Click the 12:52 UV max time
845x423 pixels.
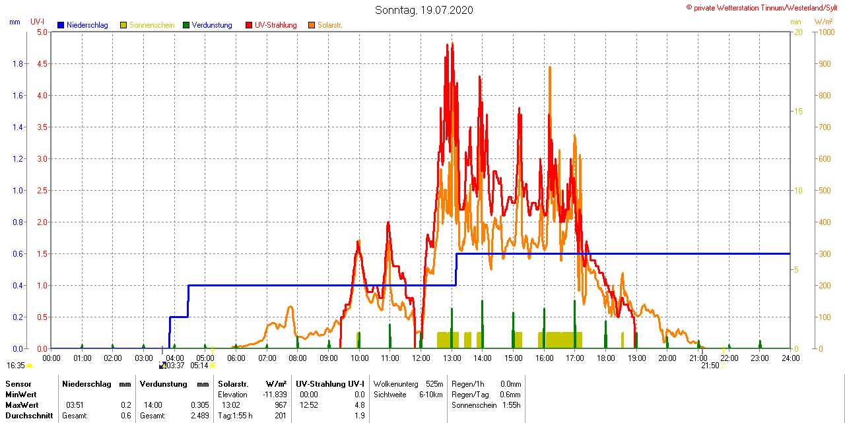(x=308, y=405)
